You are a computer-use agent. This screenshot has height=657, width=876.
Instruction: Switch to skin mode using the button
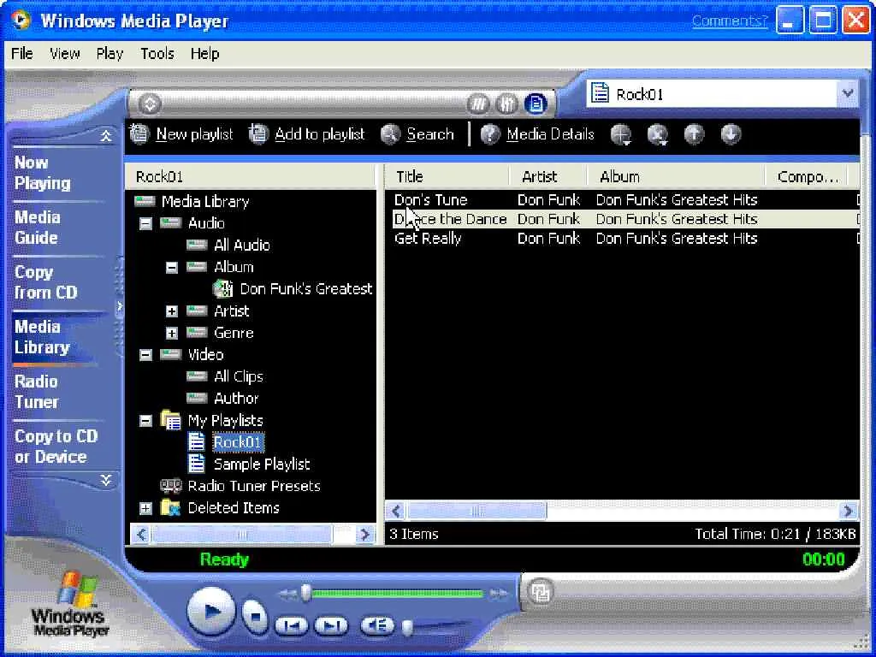pyautogui.click(x=541, y=592)
